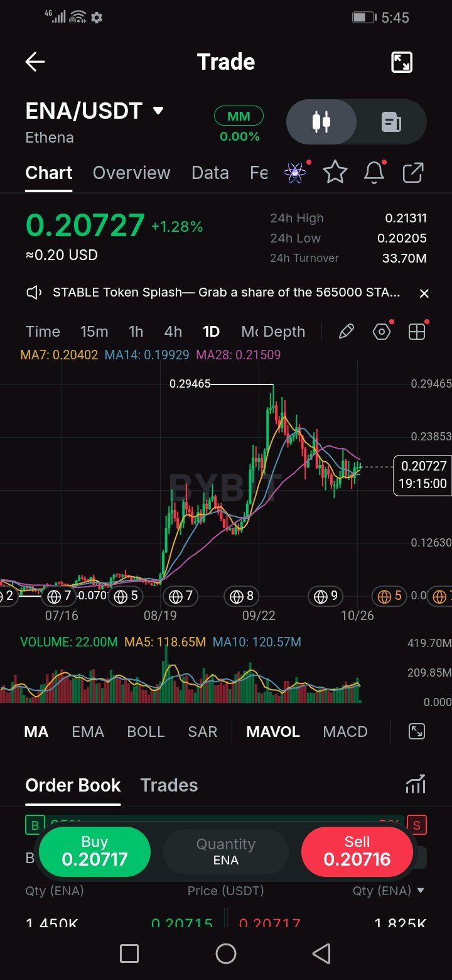The height and width of the screenshot is (980, 452).
Task: Select the 4h interval
Action: [173, 332]
